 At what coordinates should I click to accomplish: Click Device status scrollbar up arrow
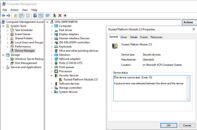coord(188,78)
